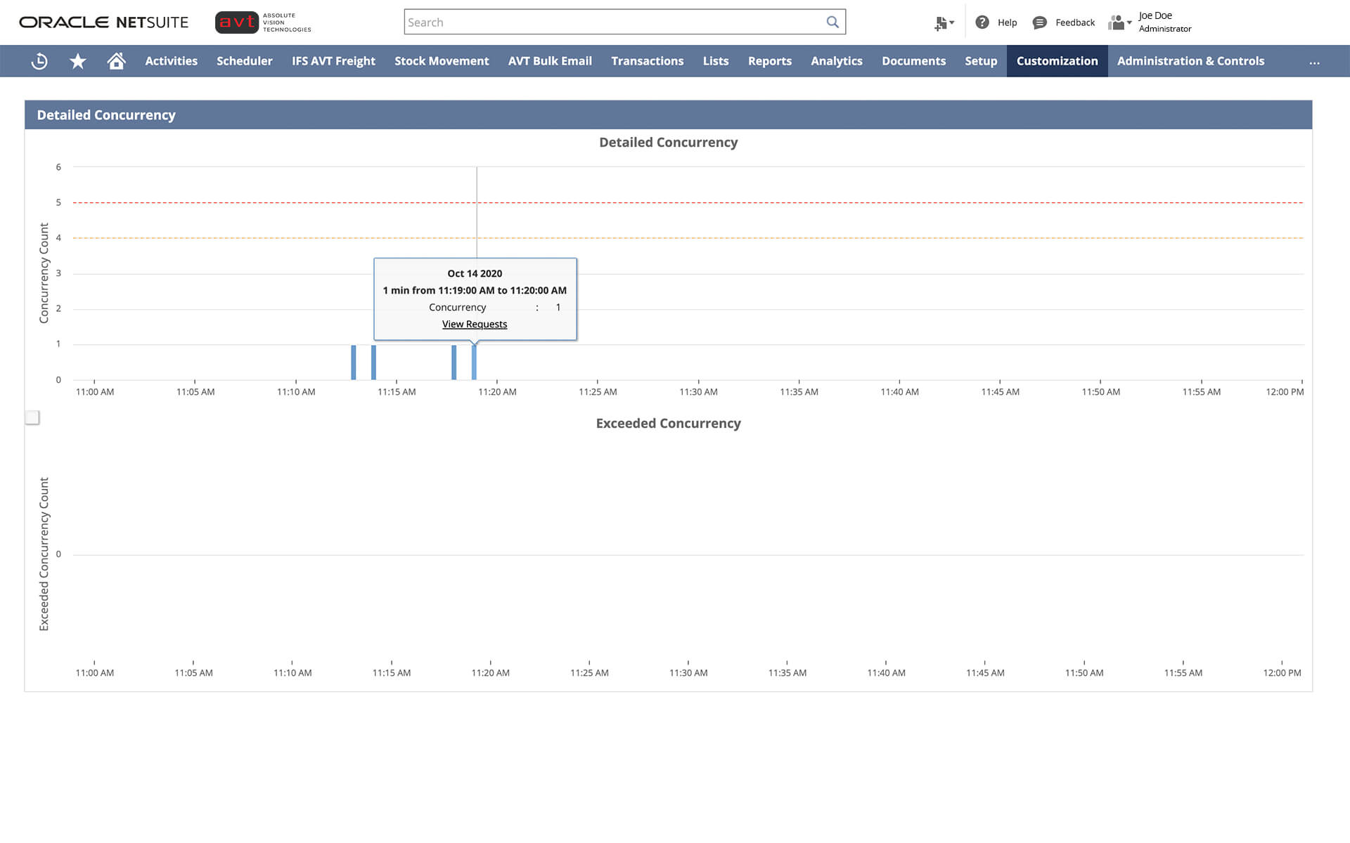Click the Oracle NetSuite logo
The width and height of the screenshot is (1350, 843).
point(103,22)
